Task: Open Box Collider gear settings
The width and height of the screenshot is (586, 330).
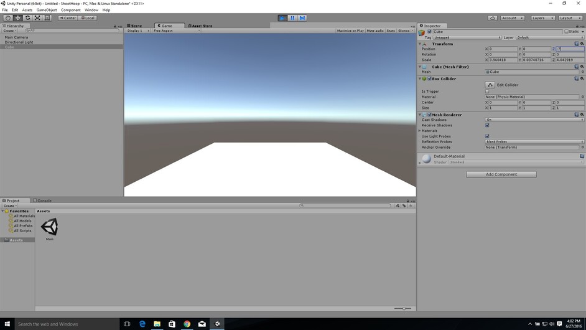Action: point(582,78)
